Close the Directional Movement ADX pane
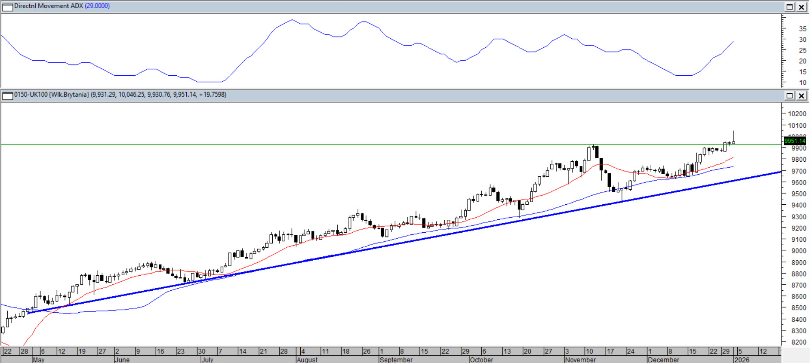 click(x=802, y=7)
